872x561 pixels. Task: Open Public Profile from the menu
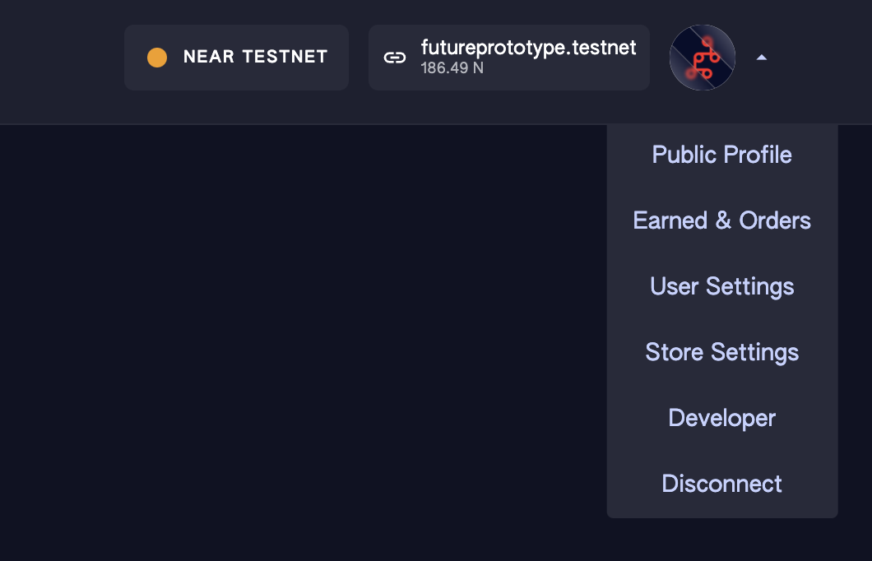(x=721, y=155)
